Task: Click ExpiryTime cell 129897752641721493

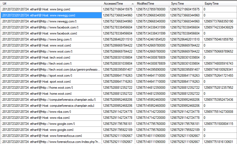Action: (x=220, y=76)
